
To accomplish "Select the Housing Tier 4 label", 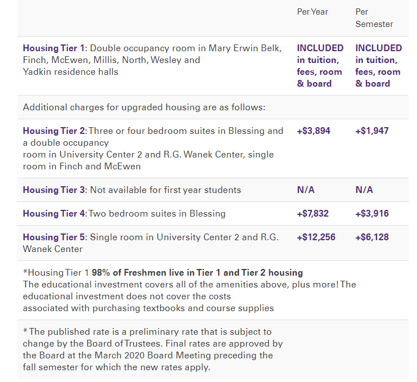I will [53, 214].
